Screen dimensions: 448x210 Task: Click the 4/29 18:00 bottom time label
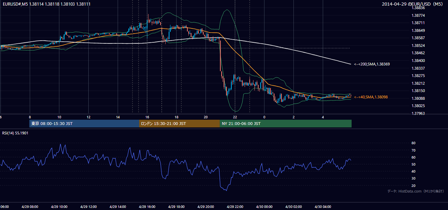click(176, 207)
